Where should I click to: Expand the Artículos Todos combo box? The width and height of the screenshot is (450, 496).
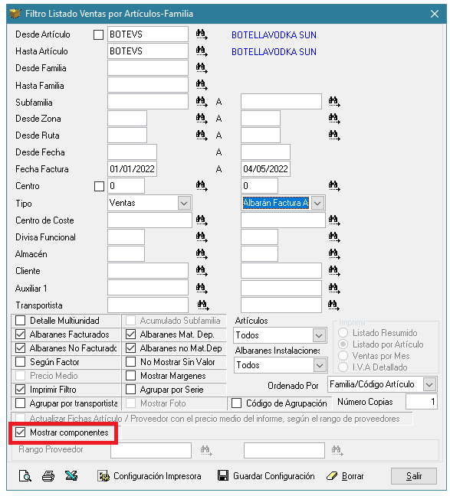319,335
